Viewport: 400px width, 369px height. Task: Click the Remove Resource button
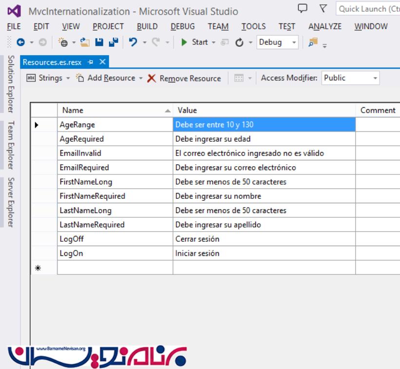coord(184,78)
